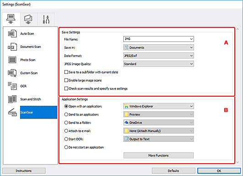Viewport: 243px width, 176px height.
Task: Select Photo Scan label in list
Action: click(28, 60)
